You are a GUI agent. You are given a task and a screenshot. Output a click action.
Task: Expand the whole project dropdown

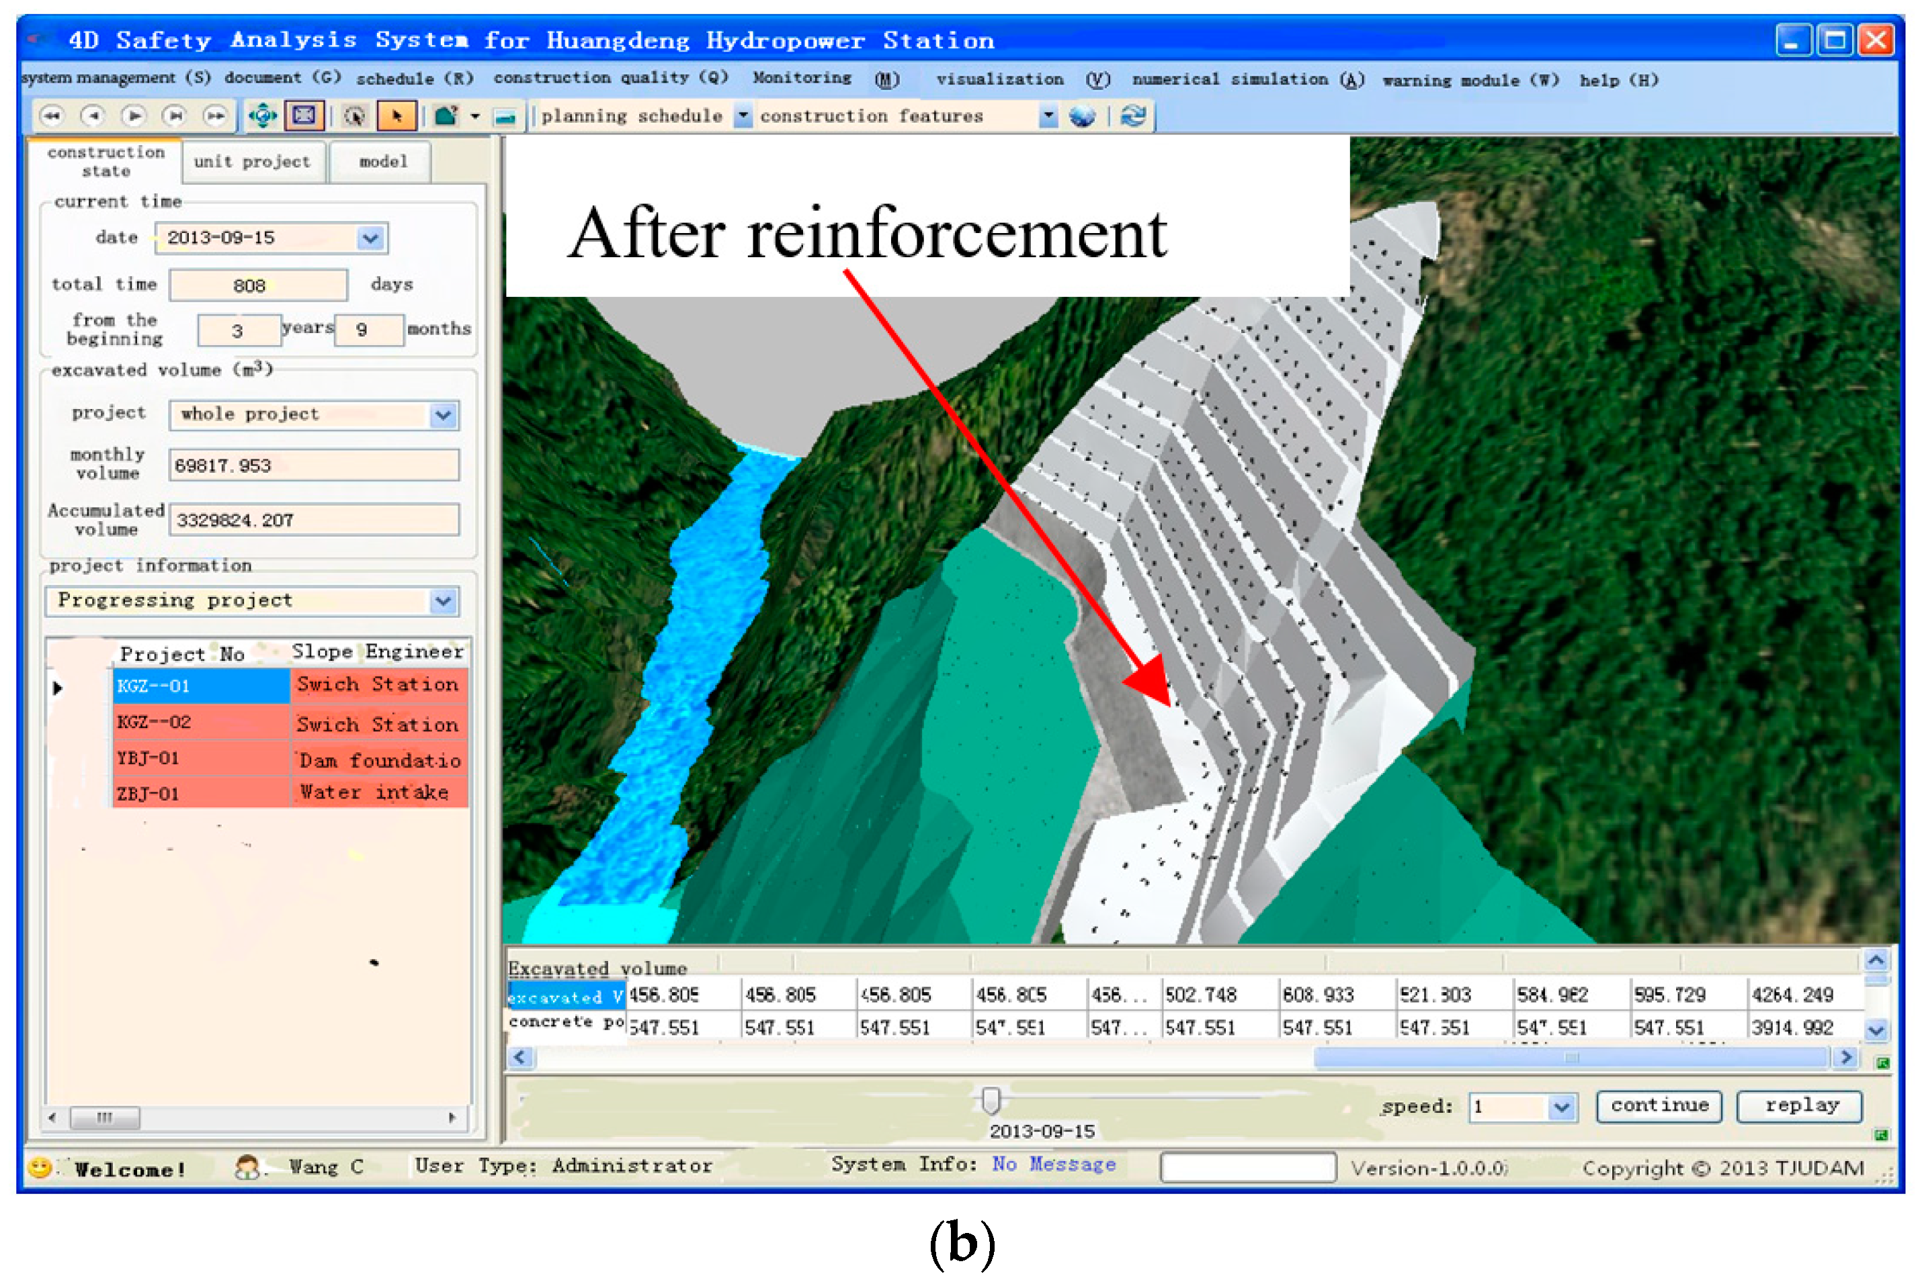(x=443, y=414)
